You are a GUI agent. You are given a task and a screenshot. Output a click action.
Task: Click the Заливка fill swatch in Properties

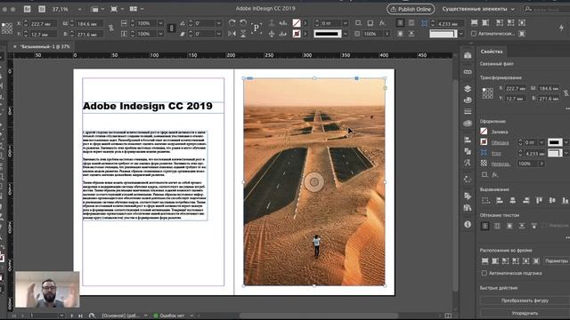point(484,132)
